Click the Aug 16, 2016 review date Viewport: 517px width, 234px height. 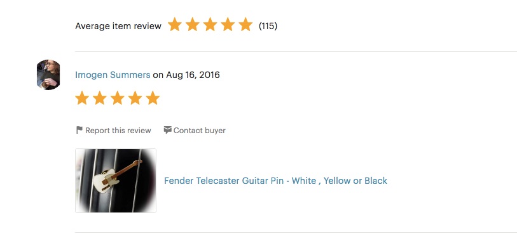click(193, 75)
